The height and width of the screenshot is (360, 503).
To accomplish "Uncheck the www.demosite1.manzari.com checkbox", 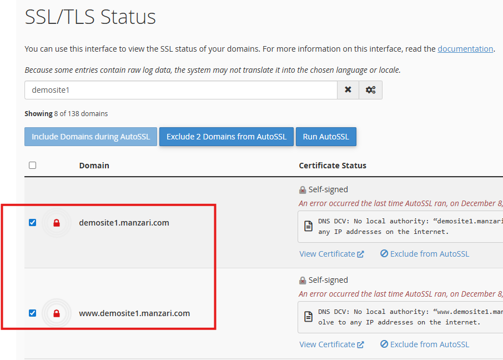I will 32,313.
